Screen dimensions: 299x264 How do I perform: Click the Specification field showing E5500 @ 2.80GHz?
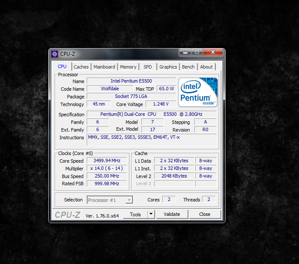pyautogui.click(x=152, y=114)
